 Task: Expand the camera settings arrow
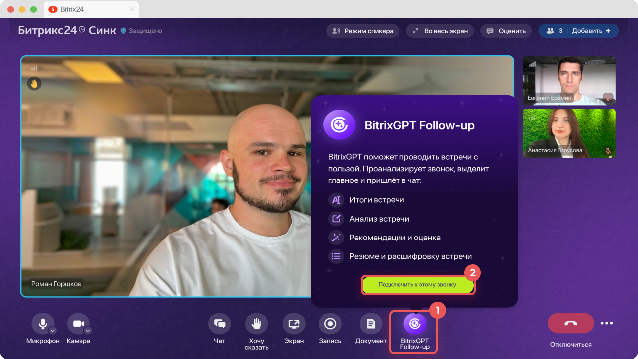pyautogui.click(x=88, y=331)
